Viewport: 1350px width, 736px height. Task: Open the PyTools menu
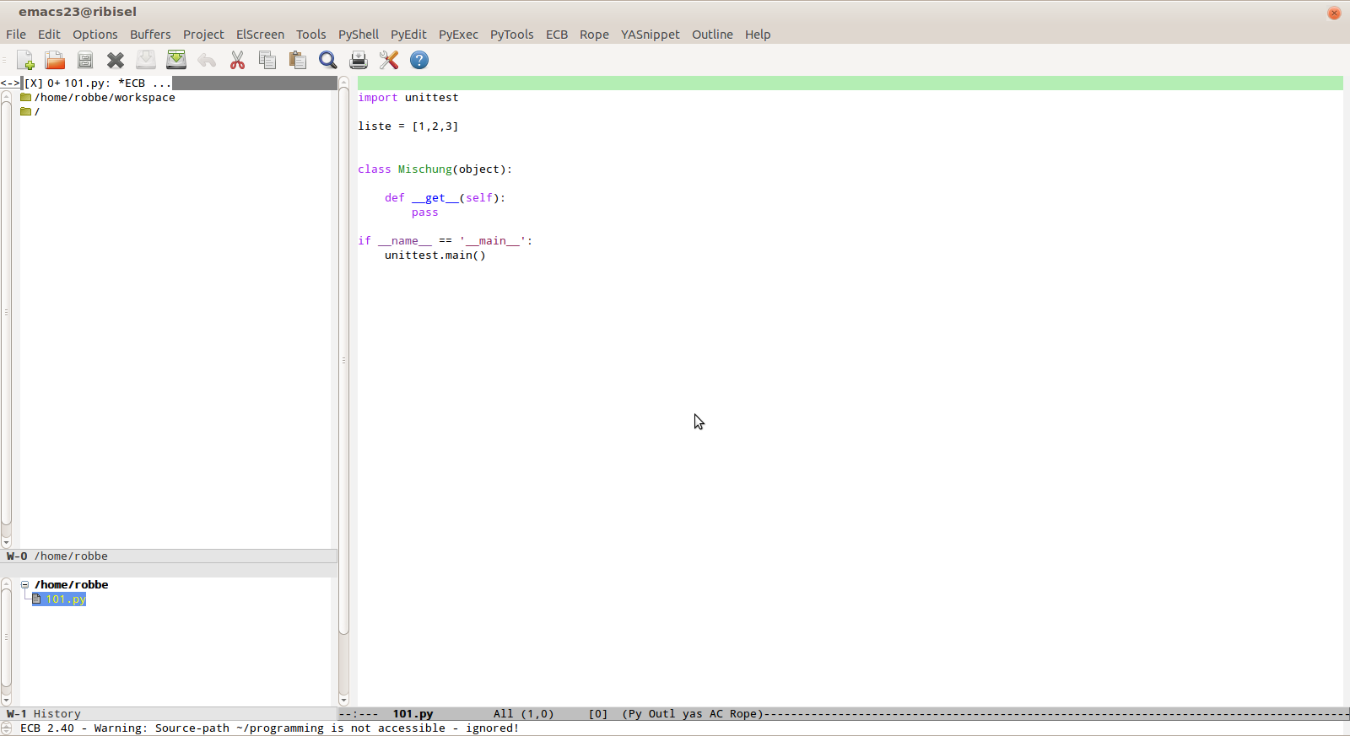(x=511, y=35)
